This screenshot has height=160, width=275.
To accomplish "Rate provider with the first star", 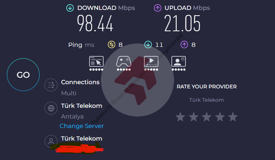I will [x=180, y=117].
